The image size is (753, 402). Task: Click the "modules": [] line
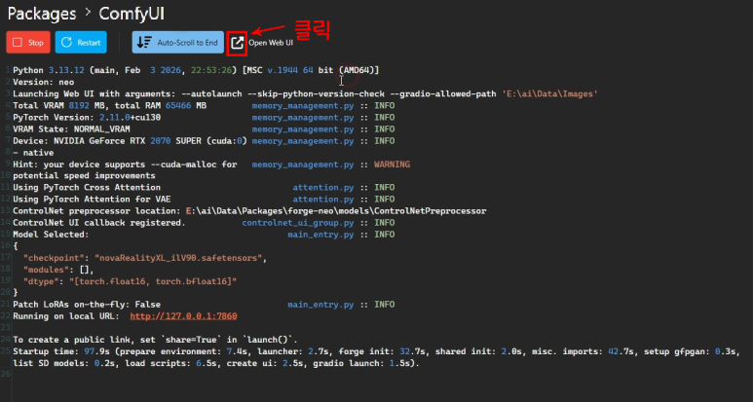click(x=58, y=270)
